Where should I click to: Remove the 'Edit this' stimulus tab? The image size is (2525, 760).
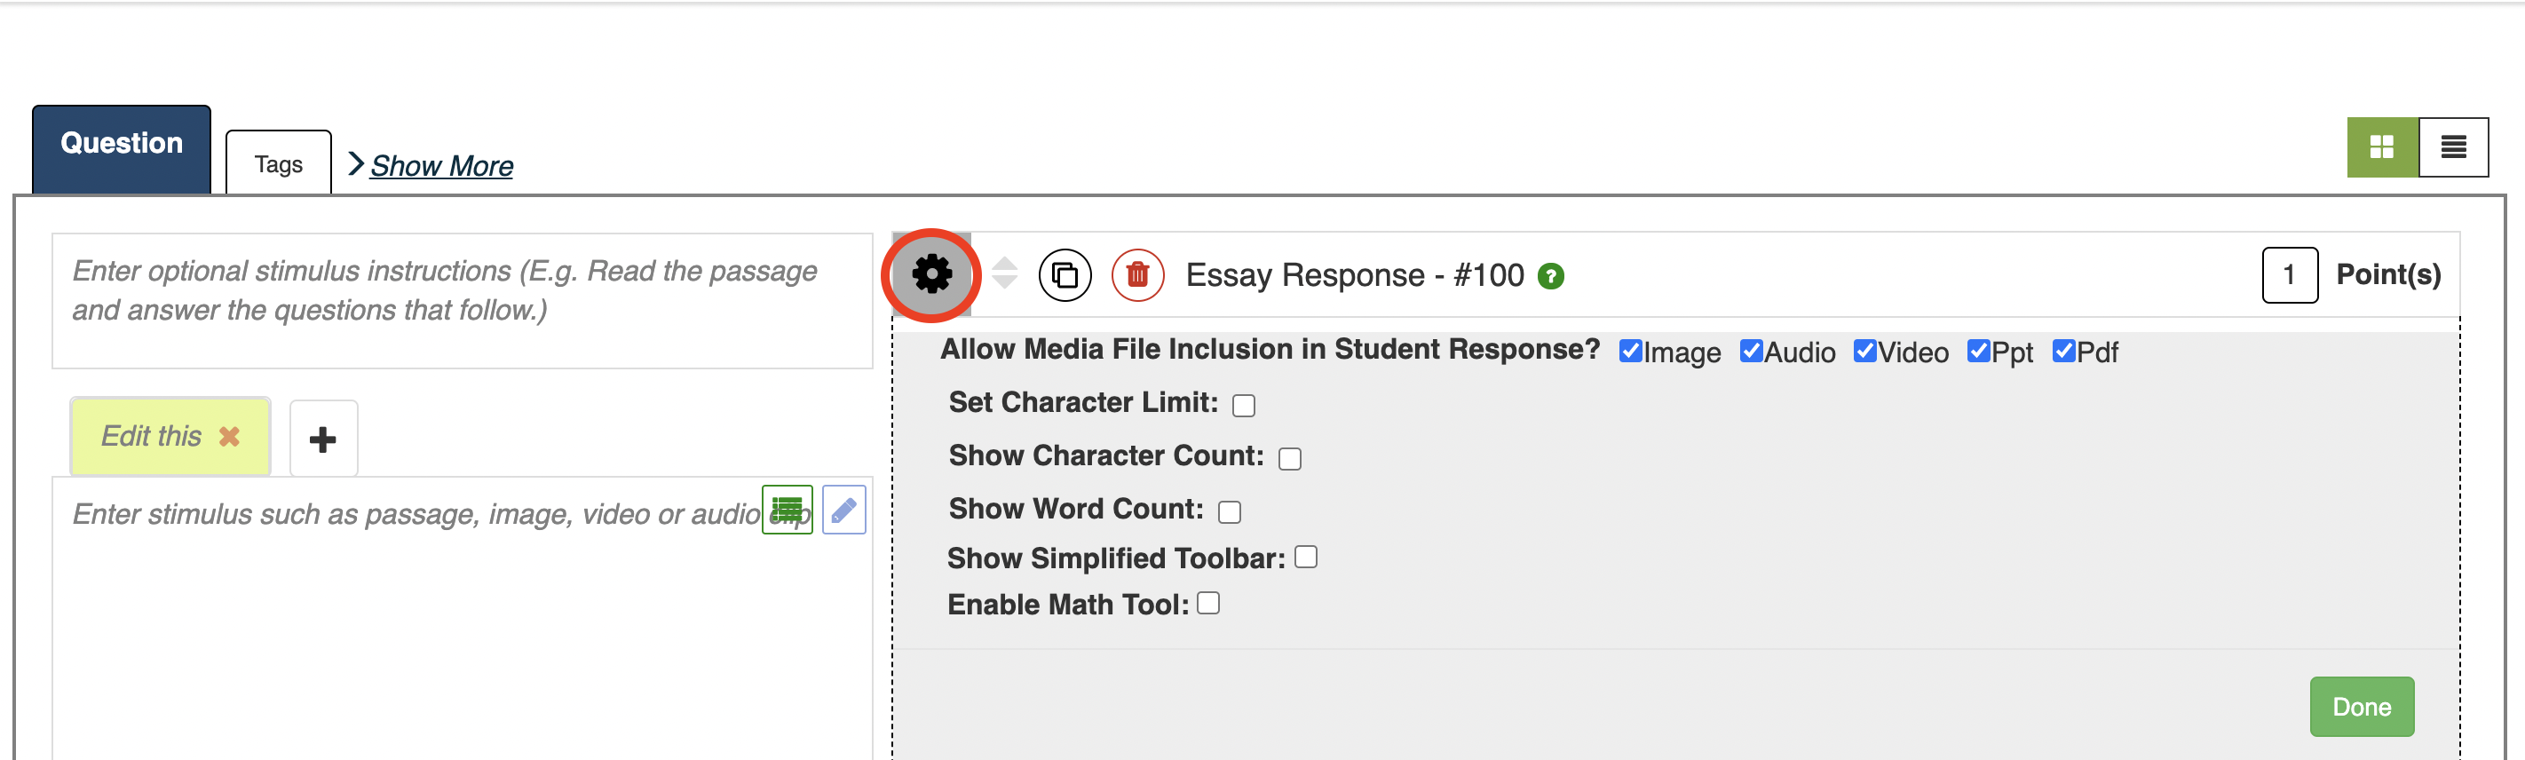pyautogui.click(x=229, y=437)
